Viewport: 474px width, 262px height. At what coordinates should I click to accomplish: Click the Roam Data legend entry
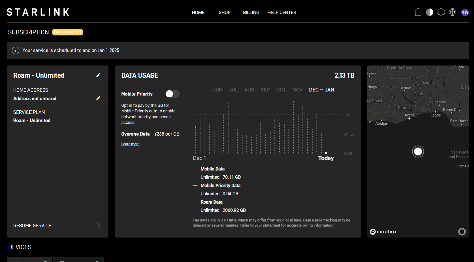point(211,202)
